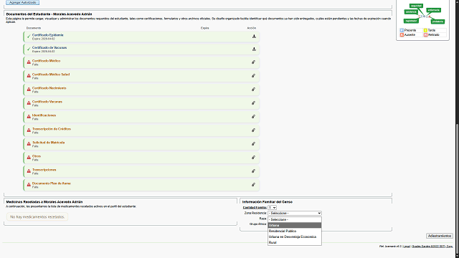
Task: Click the green seguridad tag
Action: point(416,6)
